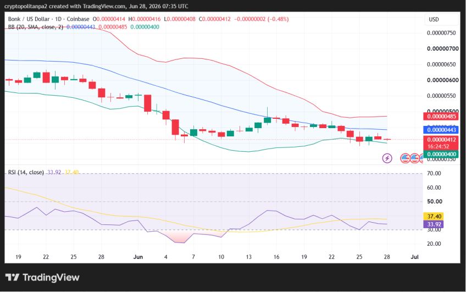Click the blue 0.00000443 price axis label
Image resolution: width=466 pixels, height=292 pixels.
point(441,130)
